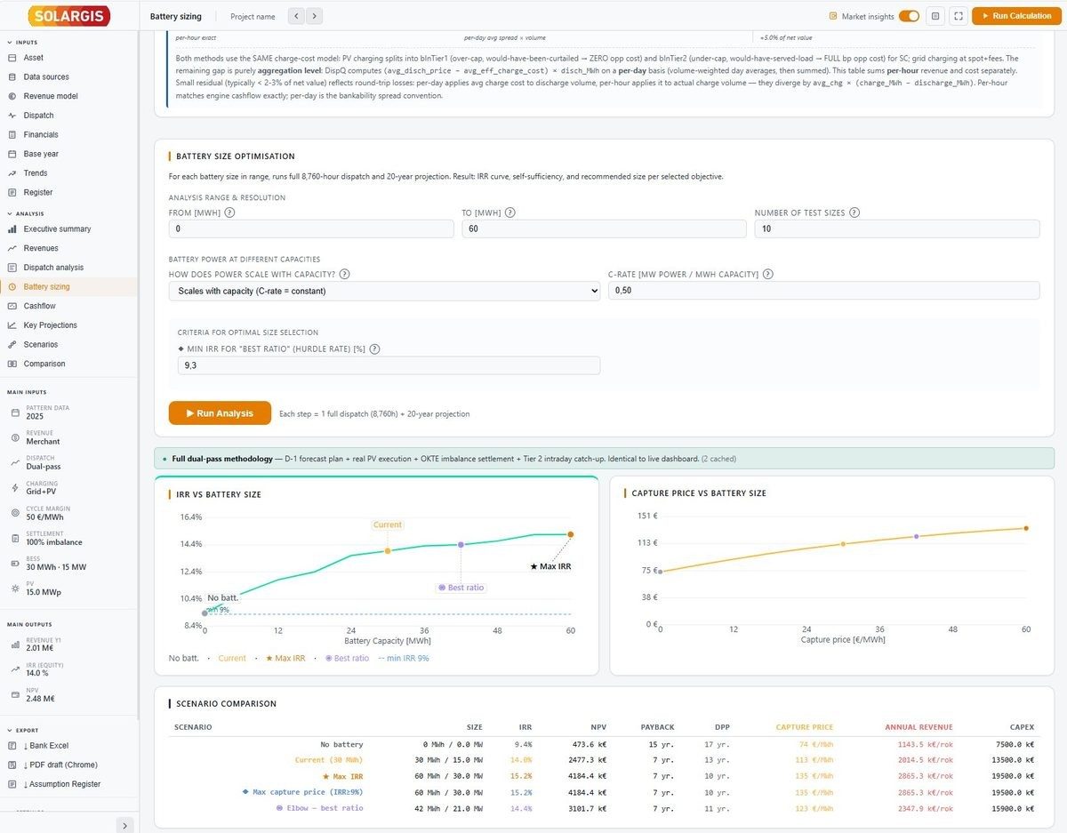This screenshot has height=833, width=1067.
Task: Click the Dispatch pulse icon
Action: pyautogui.click(x=12, y=116)
